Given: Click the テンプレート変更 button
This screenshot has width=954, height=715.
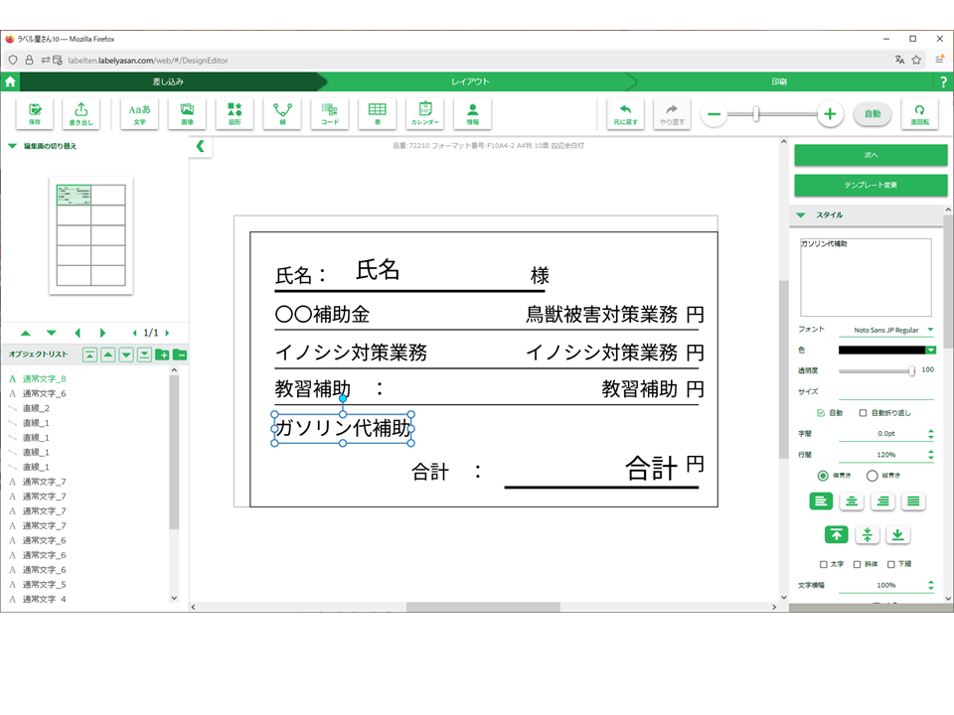Looking at the screenshot, I should 871,186.
